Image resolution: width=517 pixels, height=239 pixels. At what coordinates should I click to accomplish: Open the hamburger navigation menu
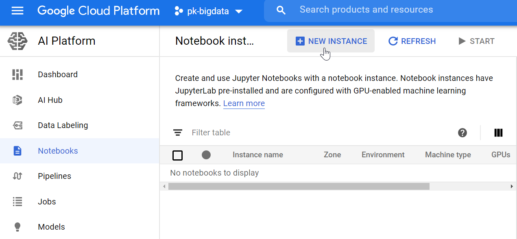17,11
